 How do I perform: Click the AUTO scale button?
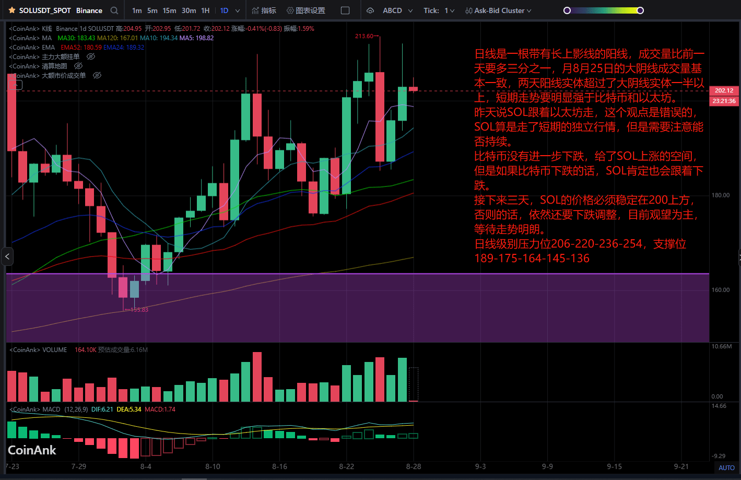point(726,467)
